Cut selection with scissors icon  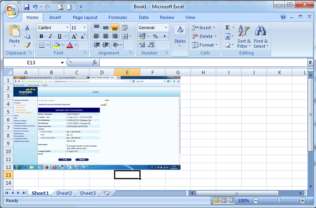(27, 28)
